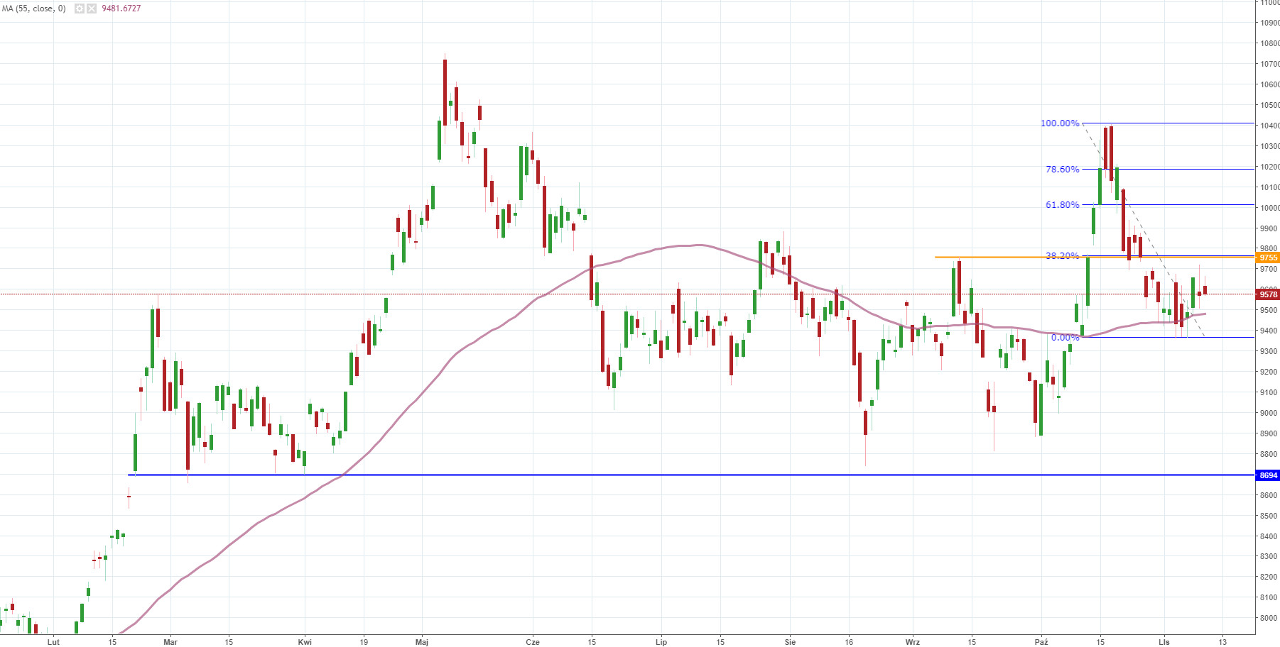
Task: Click the 8000 price scale label
Action: tap(1269, 618)
